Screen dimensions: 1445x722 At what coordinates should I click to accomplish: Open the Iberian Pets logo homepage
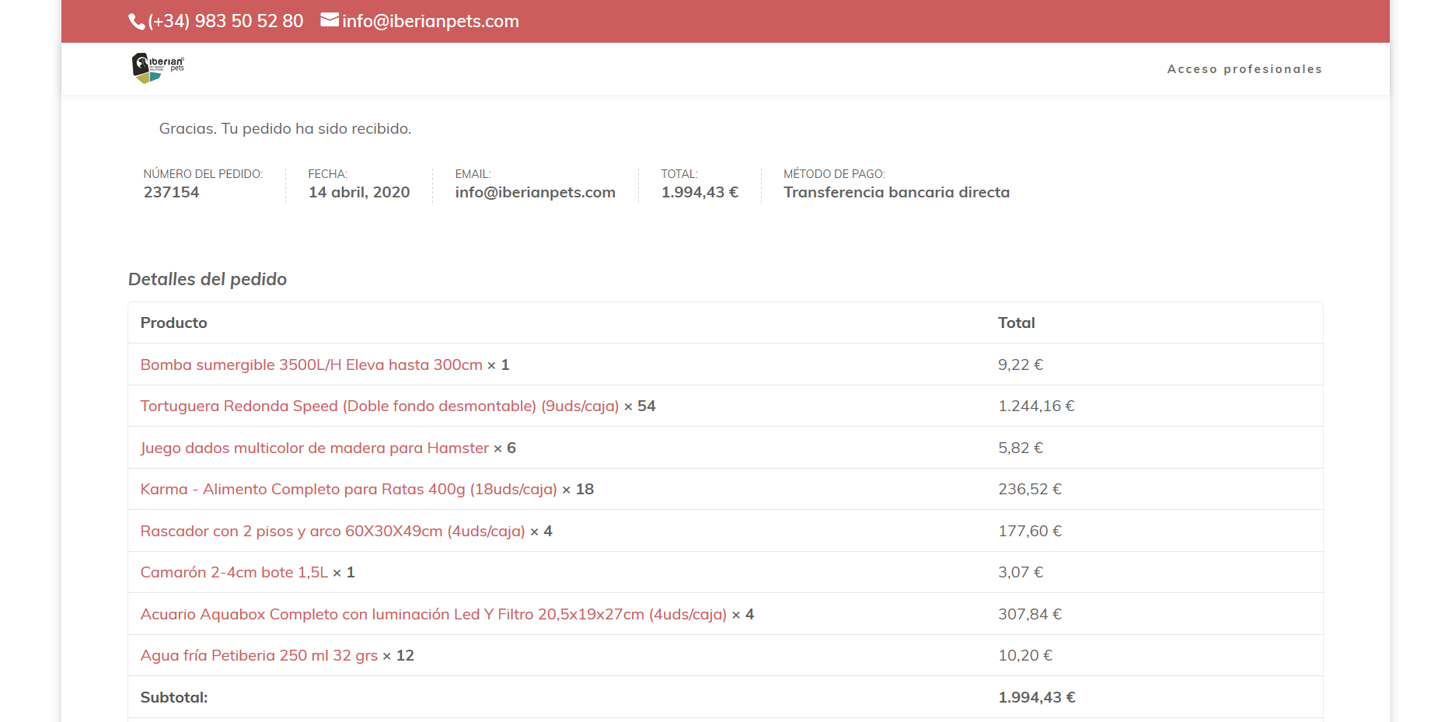click(158, 68)
